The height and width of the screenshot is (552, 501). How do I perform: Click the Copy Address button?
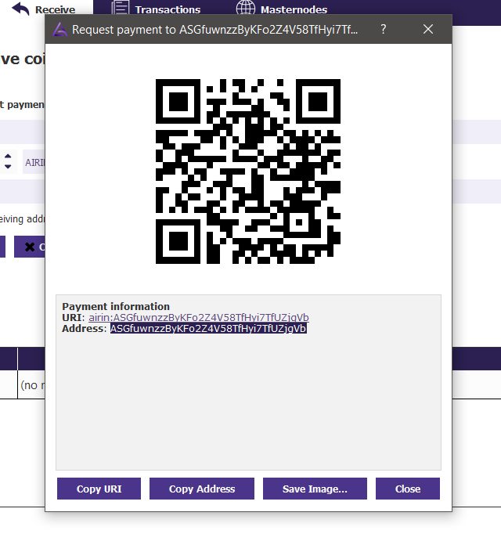click(x=202, y=489)
